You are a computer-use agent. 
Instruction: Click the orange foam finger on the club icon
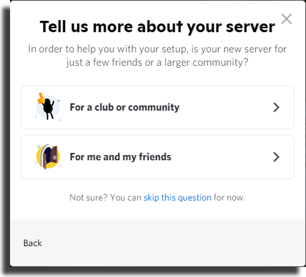(41, 99)
